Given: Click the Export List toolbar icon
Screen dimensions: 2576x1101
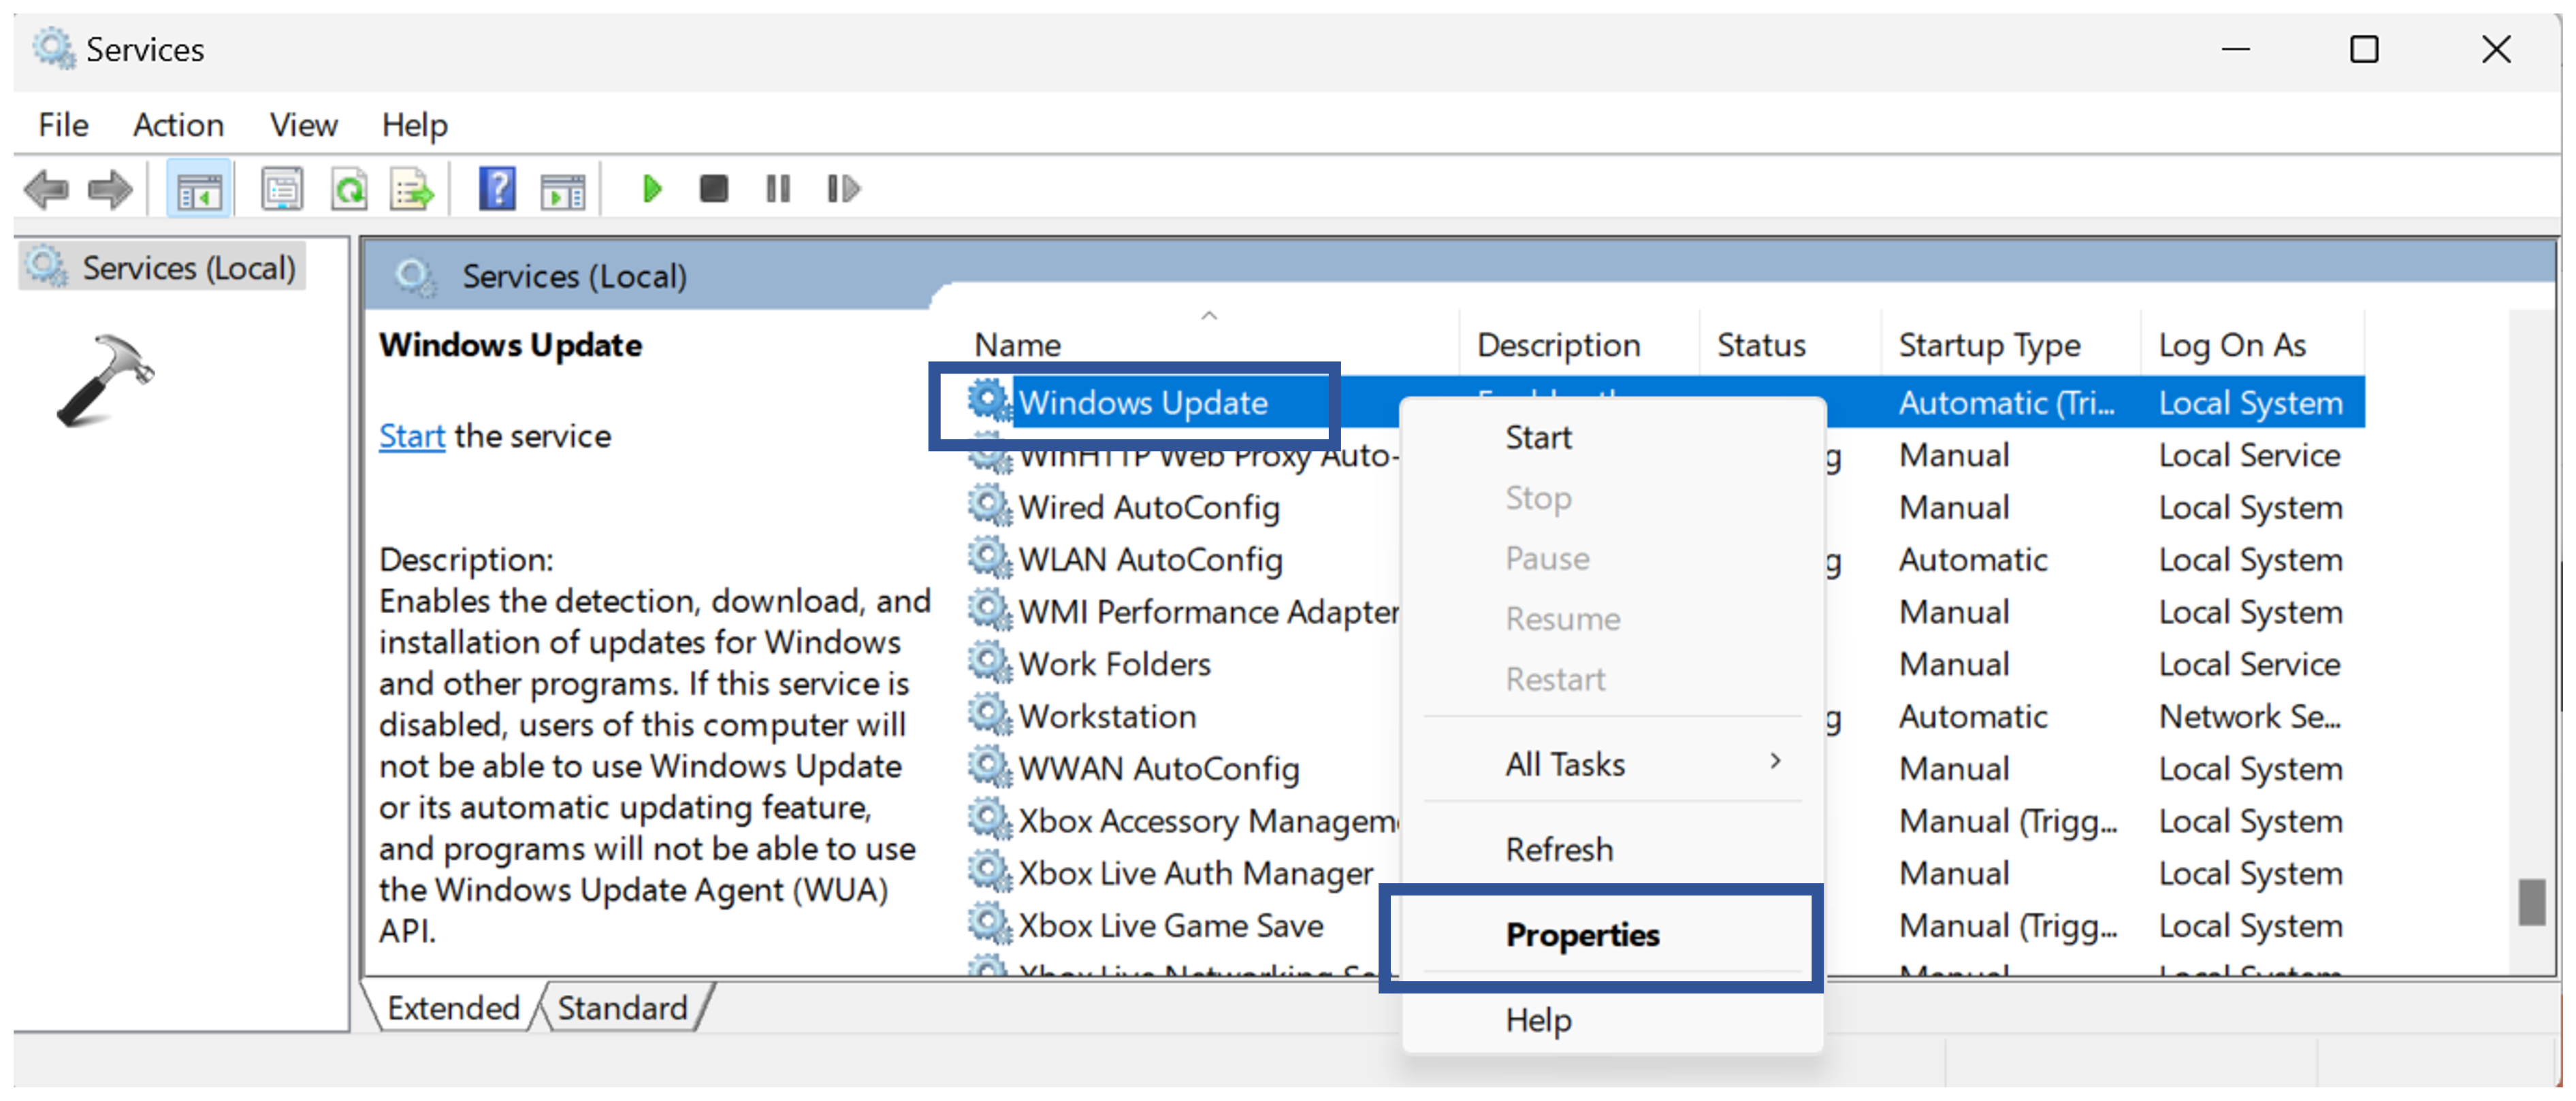Looking at the screenshot, I should click(412, 189).
